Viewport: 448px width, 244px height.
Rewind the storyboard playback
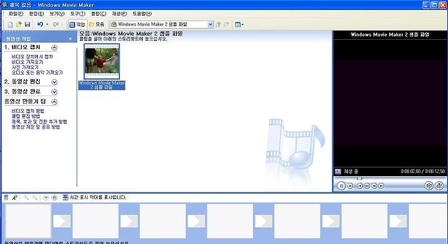(x=45, y=197)
